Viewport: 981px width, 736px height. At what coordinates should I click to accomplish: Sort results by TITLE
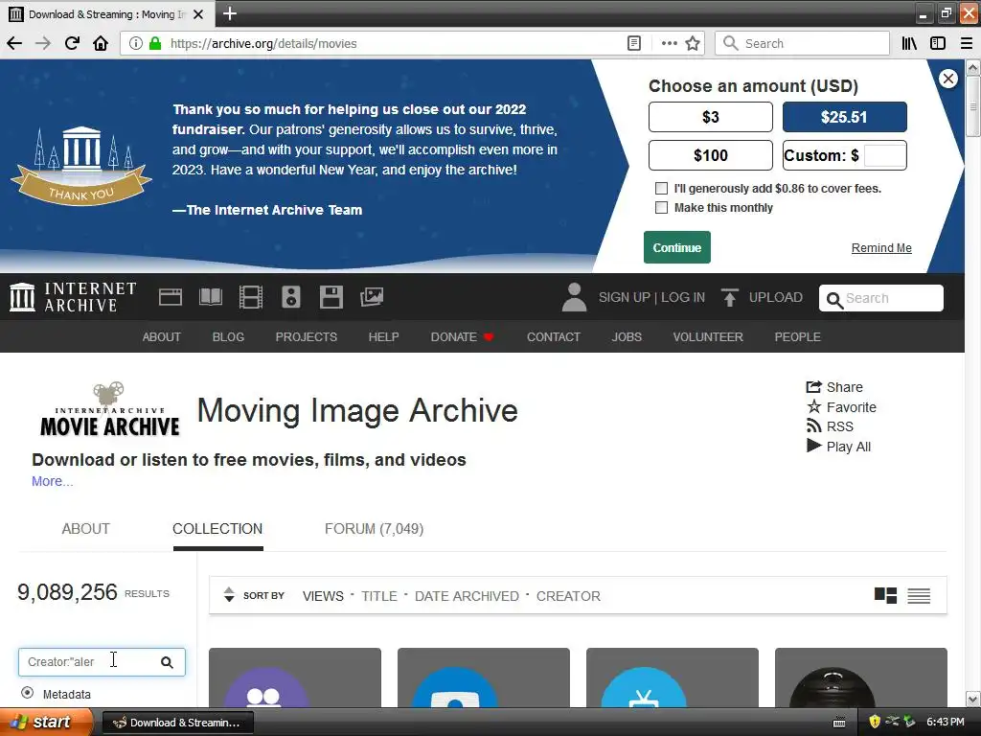[x=379, y=596]
